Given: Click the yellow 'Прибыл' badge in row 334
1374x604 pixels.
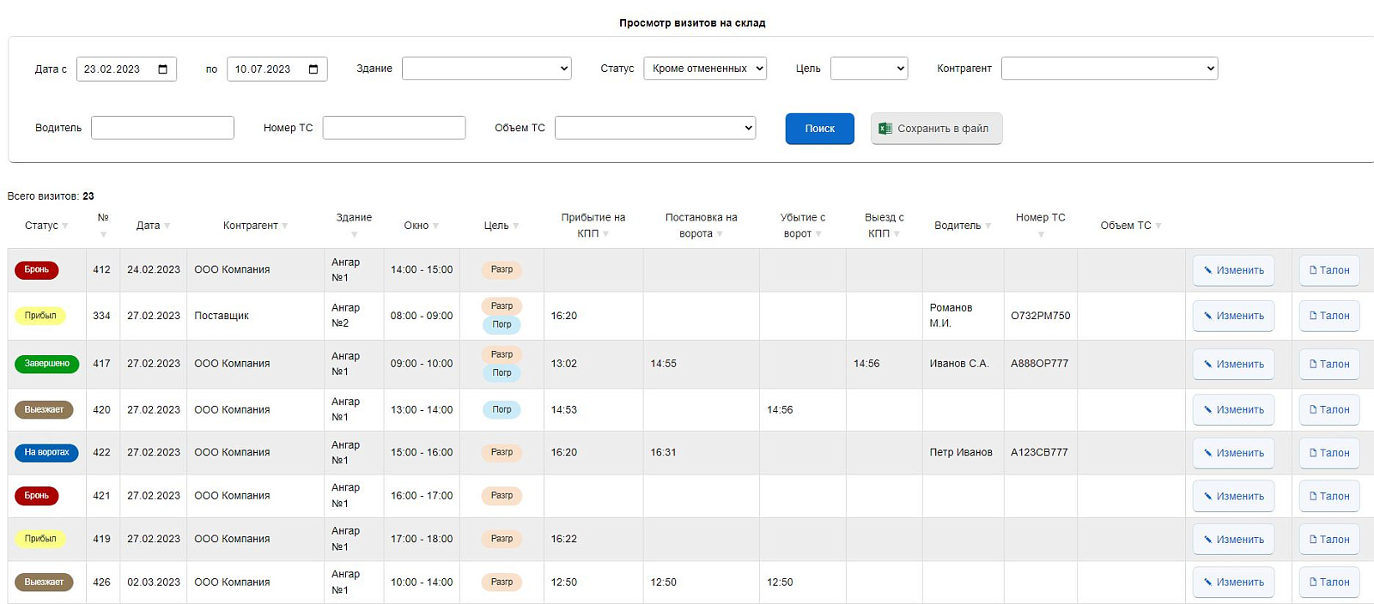Looking at the screenshot, I should (x=40, y=316).
